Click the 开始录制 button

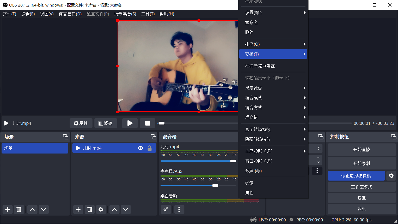(x=362, y=163)
